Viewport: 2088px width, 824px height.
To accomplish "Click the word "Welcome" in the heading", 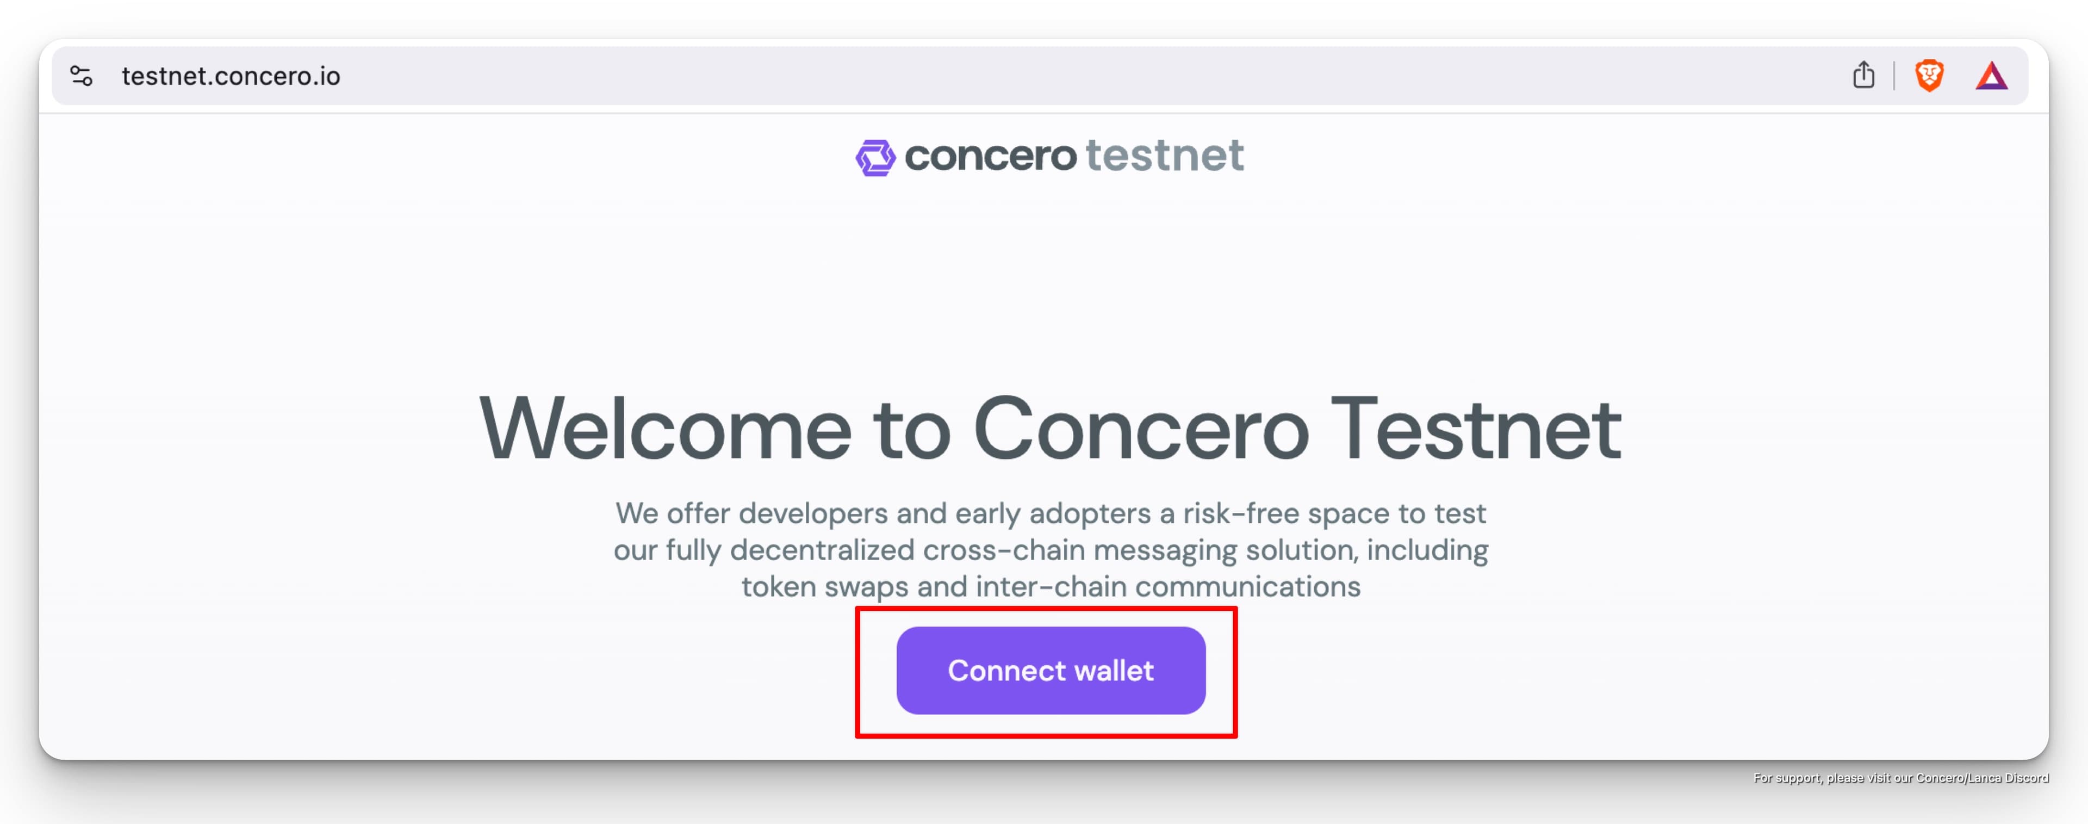I will pyautogui.click(x=666, y=429).
